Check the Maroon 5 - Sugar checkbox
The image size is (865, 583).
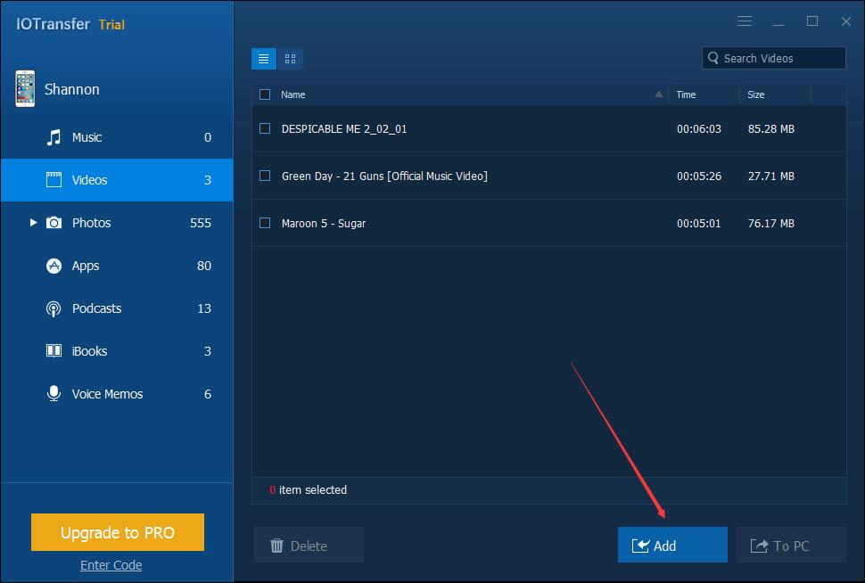coord(265,223)
